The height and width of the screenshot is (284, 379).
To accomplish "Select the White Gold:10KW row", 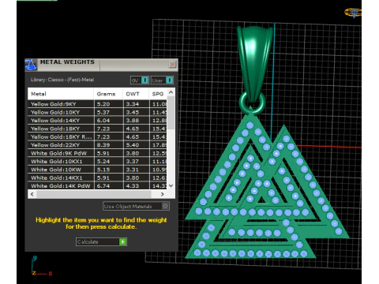I will [97, 170].
